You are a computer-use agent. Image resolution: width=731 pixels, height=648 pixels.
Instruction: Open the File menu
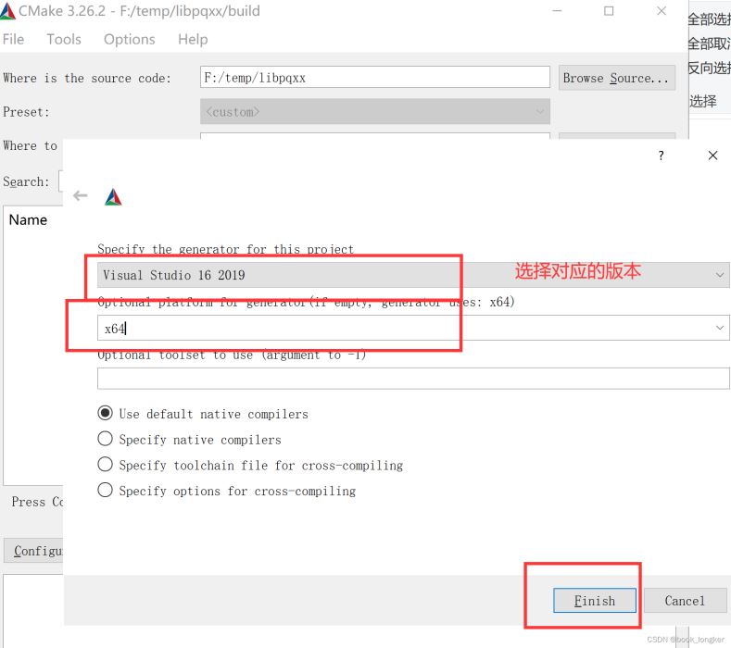pyautogui.click(x=13, y=39)
